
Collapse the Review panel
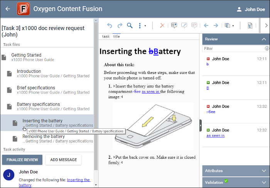tap(264, 39)
